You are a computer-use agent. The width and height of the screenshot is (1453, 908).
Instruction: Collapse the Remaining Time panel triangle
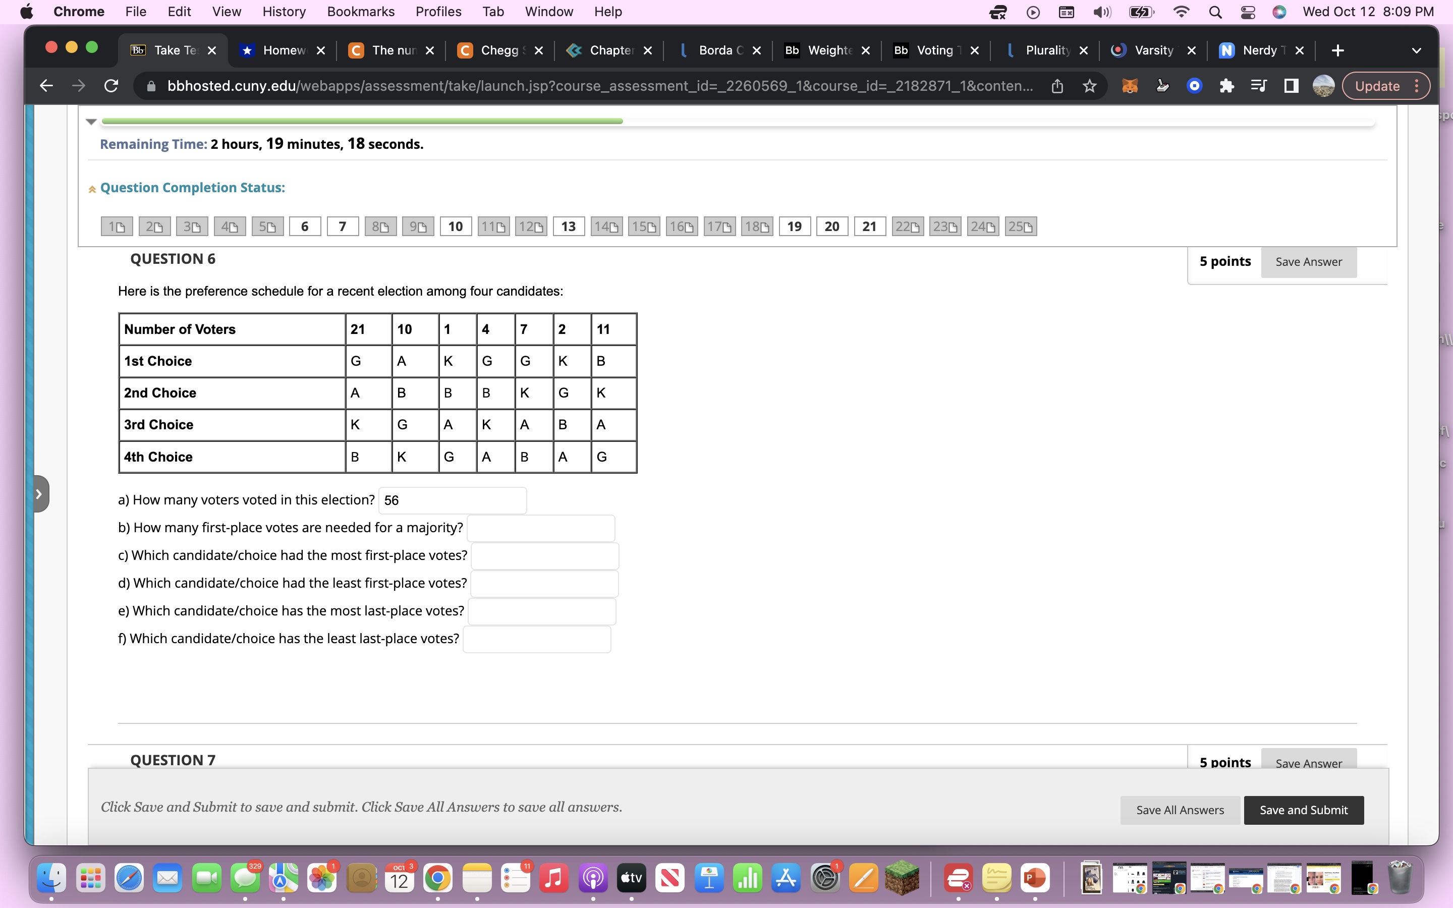tap(91, 122)
